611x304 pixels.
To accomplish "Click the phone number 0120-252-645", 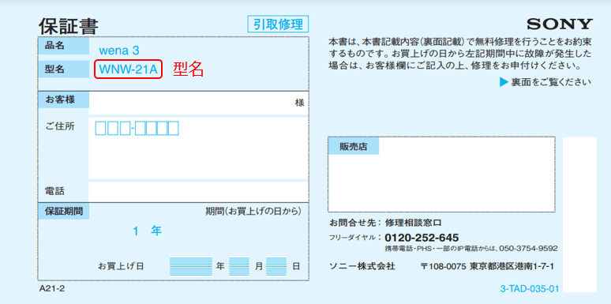I will (422, 238).
